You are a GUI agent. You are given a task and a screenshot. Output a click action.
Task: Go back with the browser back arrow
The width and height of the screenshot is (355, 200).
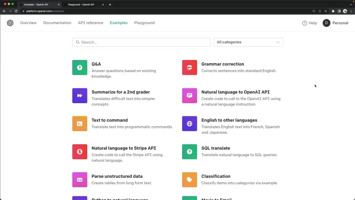4,11
